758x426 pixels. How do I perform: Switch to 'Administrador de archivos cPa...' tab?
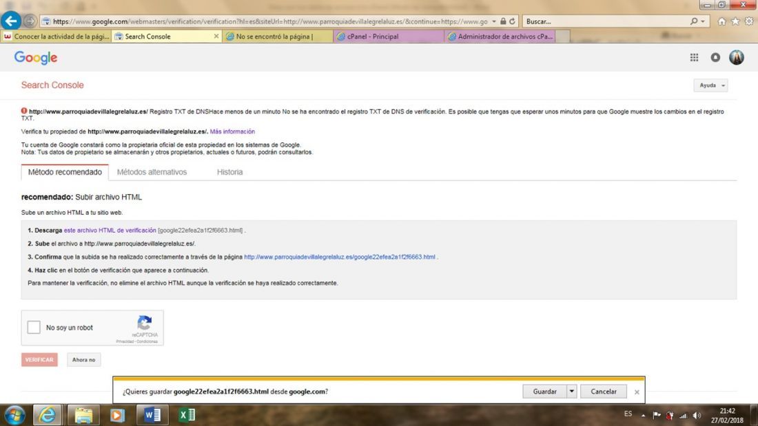500,36
